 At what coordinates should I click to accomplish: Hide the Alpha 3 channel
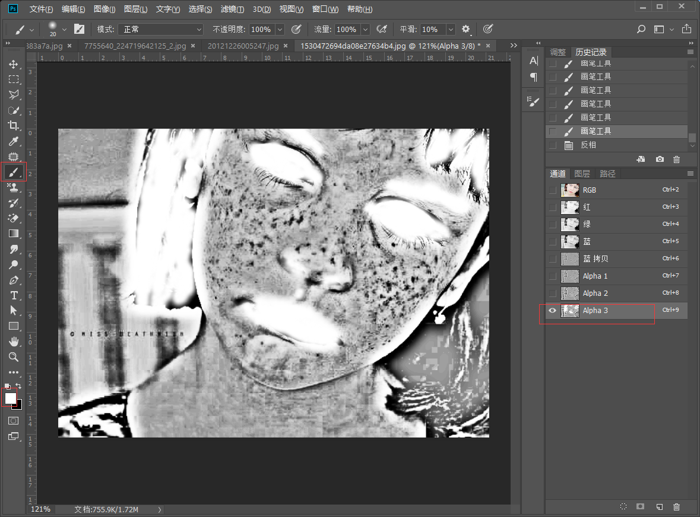tap(553, 311)
